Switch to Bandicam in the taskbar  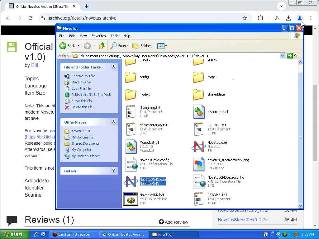click(74, 235)
